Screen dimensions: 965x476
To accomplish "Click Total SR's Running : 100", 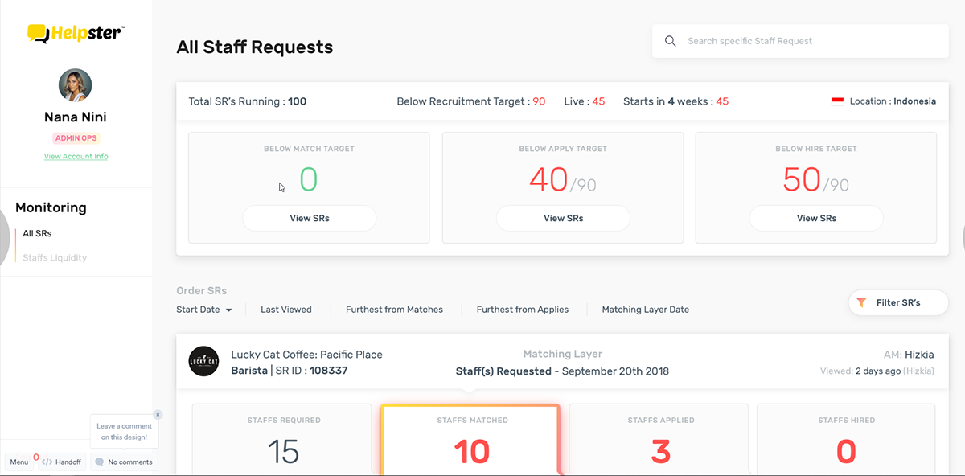I will 248,101.
